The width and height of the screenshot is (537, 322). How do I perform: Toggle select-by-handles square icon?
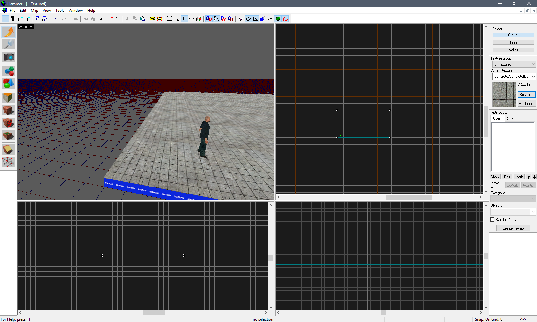coord(169,19)
